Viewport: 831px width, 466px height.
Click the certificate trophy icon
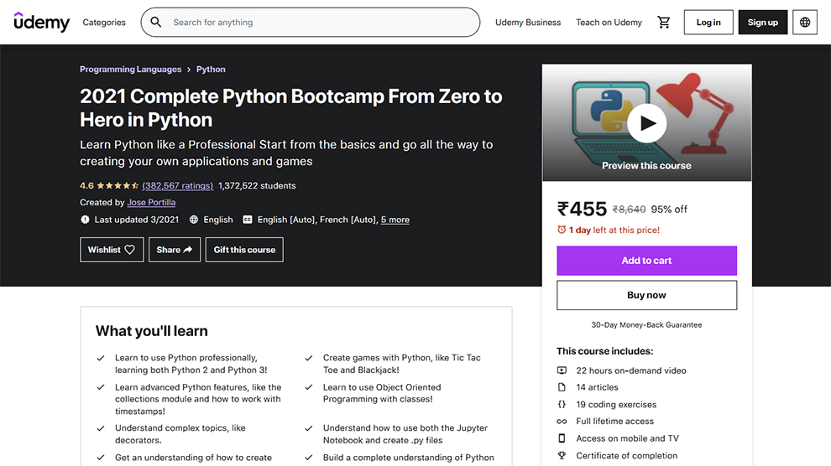pos(562,455)
